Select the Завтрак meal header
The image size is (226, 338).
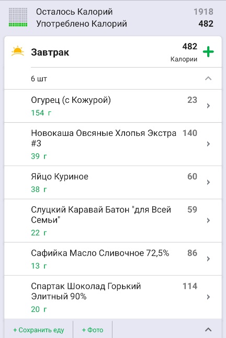pyautogui.click(x=50, y=52)
